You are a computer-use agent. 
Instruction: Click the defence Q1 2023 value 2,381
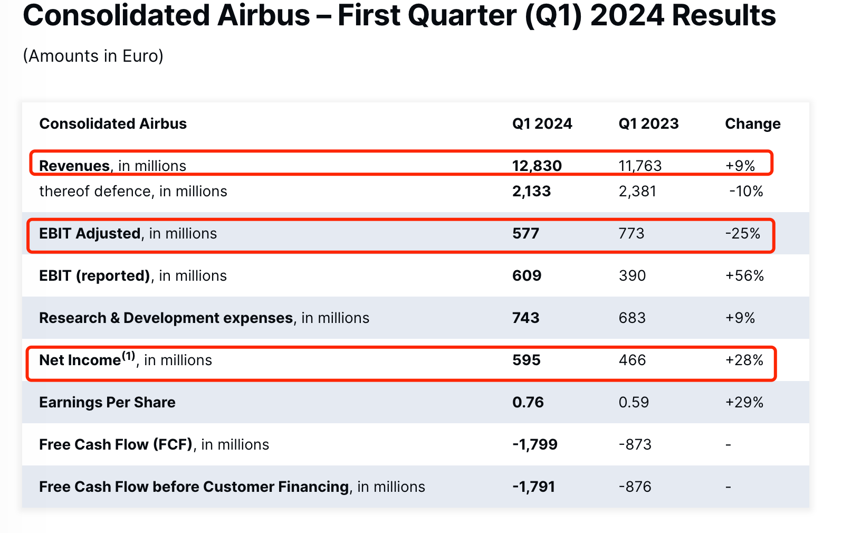coord(637,191)
